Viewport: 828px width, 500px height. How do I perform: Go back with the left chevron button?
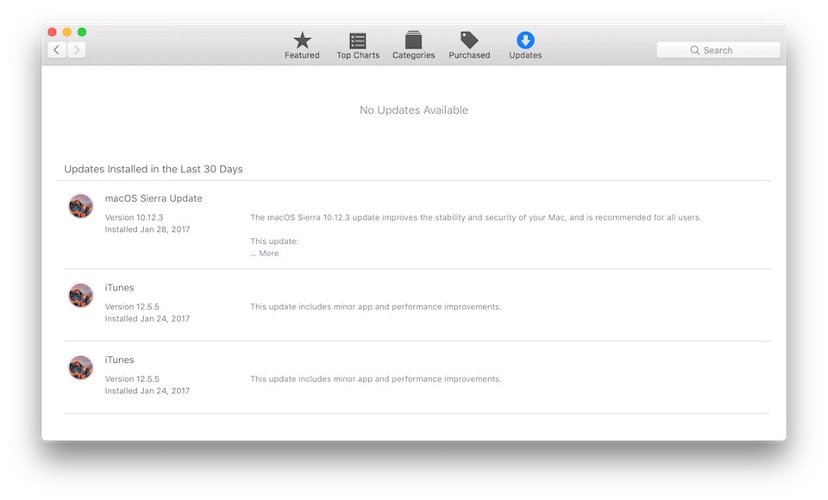tap(57, 50)
